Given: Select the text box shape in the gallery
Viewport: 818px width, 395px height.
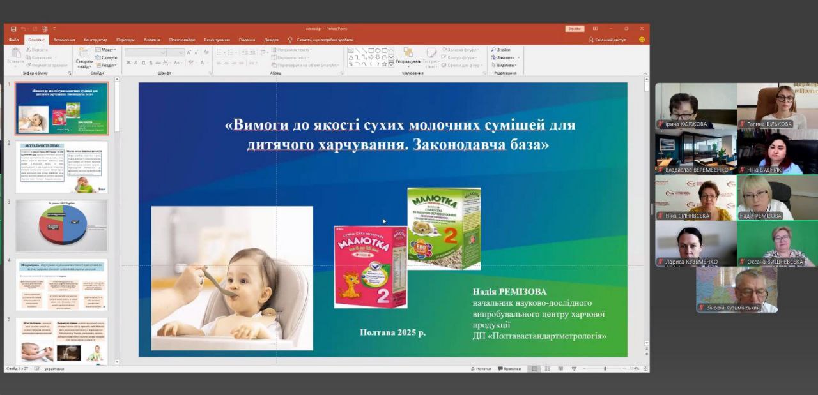Looking at the screenshot, I should tap(351, 50).
